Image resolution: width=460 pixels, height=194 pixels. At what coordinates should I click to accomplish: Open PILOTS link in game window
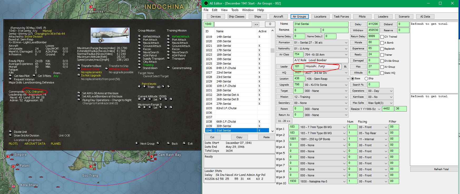(13, 144)
